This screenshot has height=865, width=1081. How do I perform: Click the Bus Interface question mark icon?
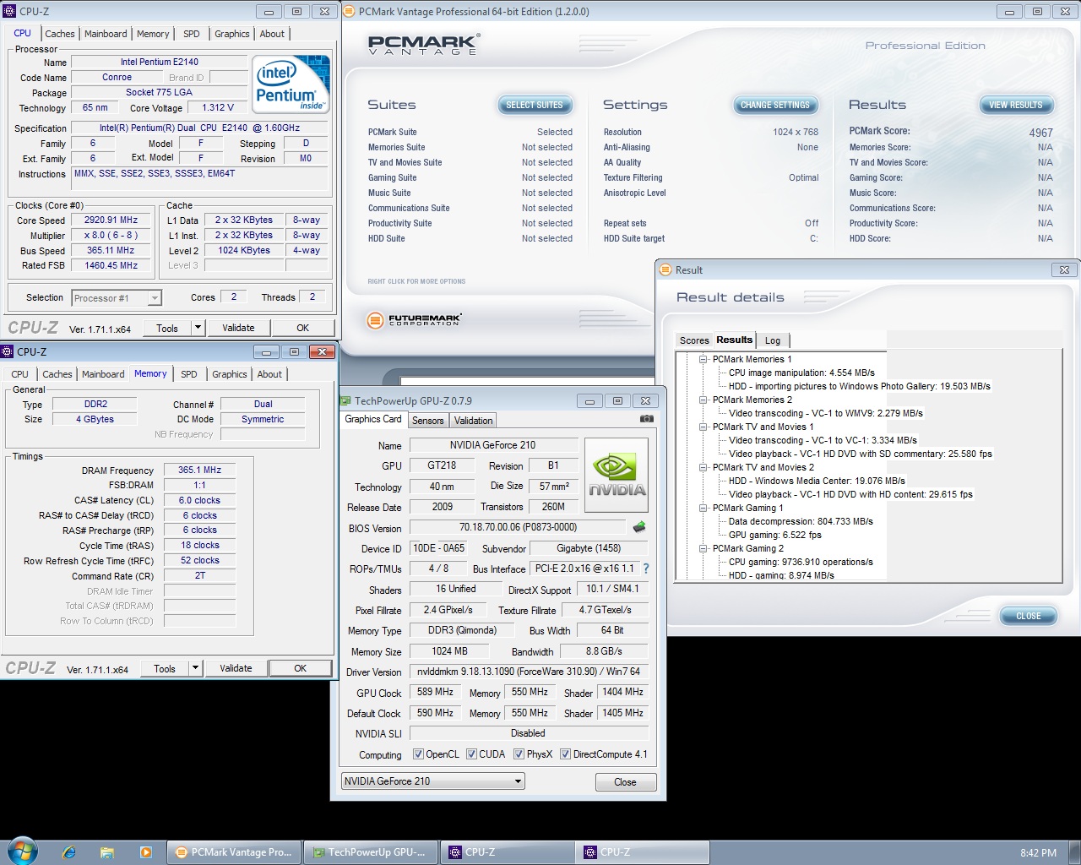click(x=646, y=569)
